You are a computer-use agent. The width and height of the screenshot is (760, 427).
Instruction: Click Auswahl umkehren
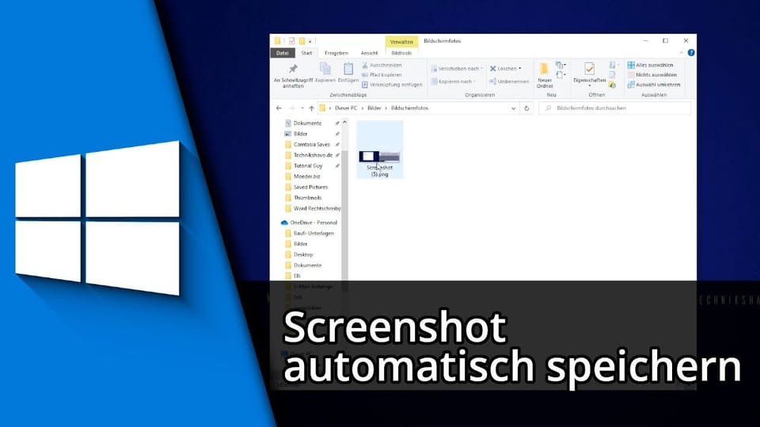pyautogui.click(x=654, y=85)
